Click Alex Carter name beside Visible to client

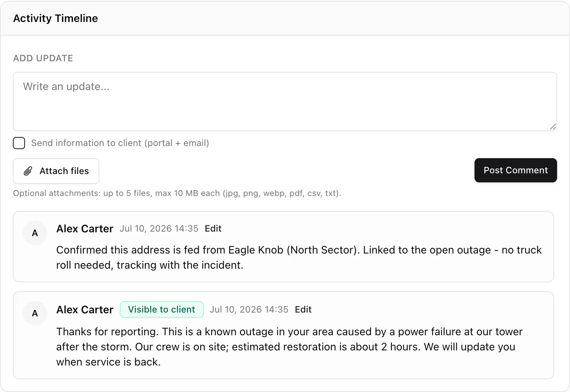tap(85, 310)
